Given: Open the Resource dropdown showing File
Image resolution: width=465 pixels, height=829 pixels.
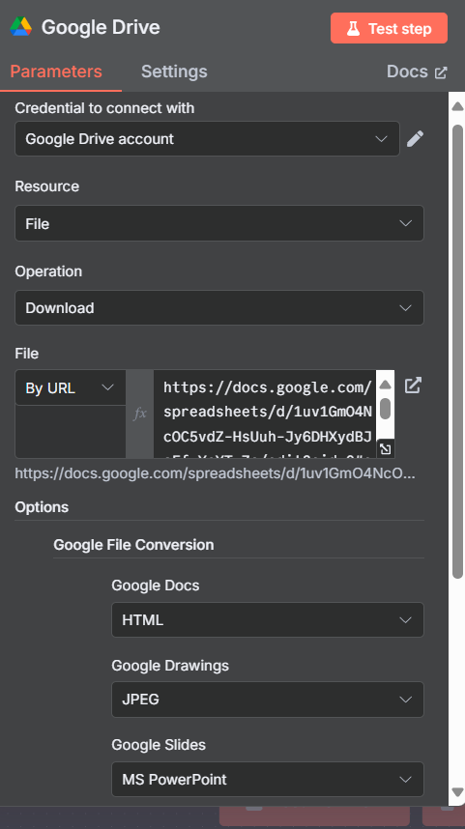Looking at the screenshot, I should coord(219,223).
